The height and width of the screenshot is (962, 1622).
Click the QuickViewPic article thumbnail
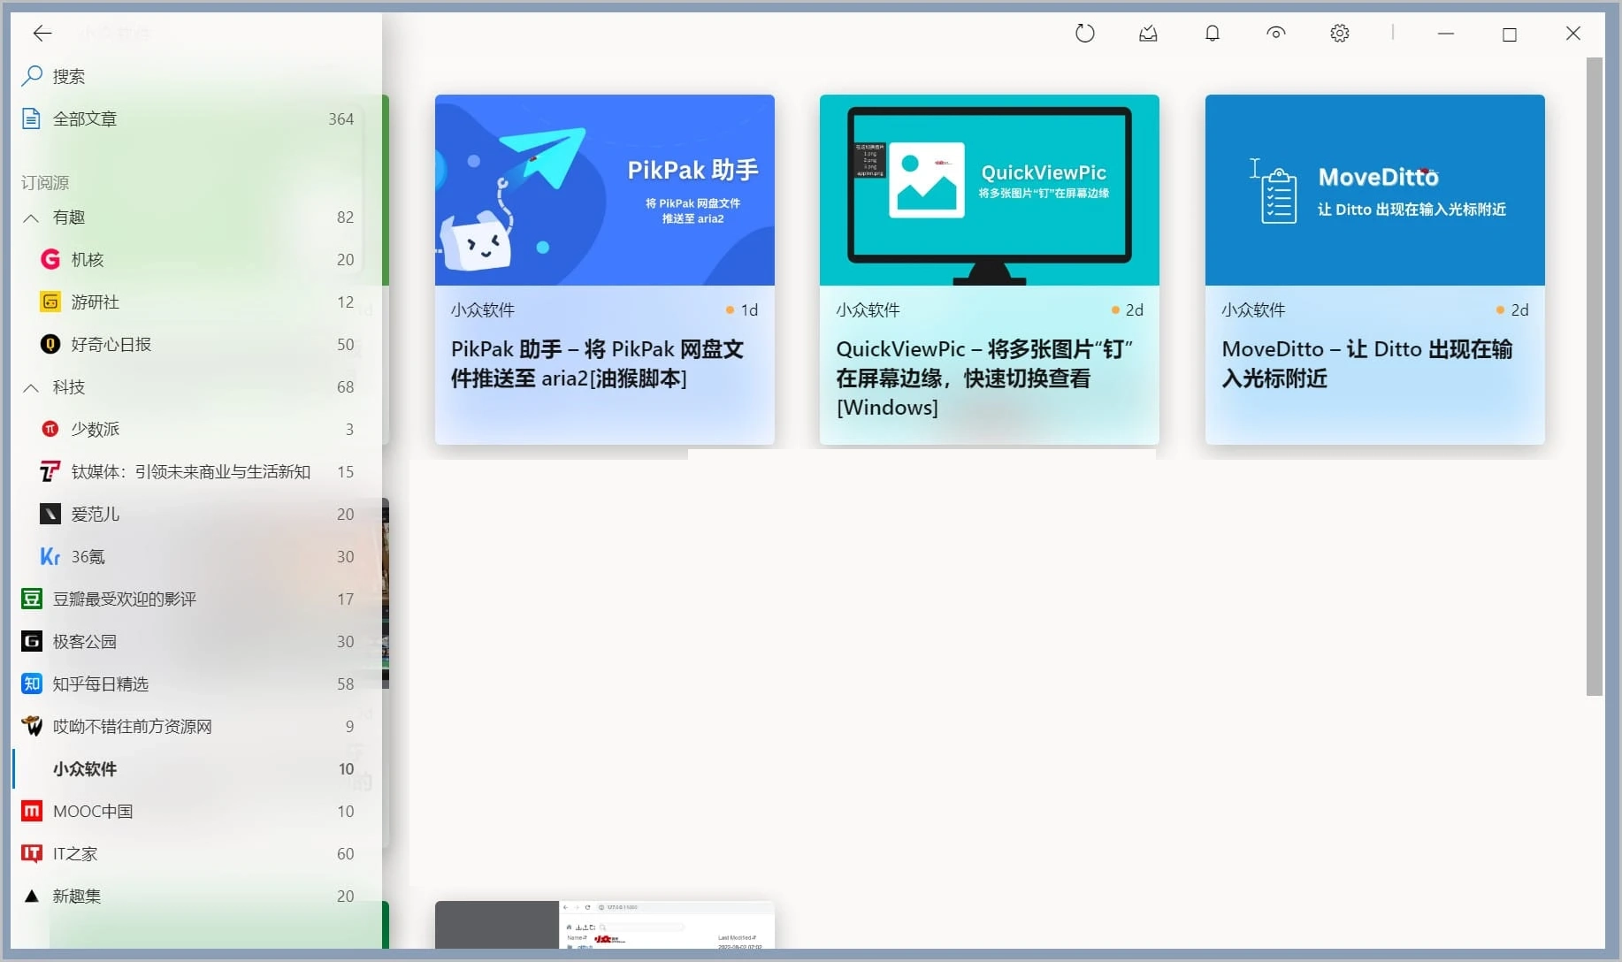pyautogui.click(x=989, y=190)
